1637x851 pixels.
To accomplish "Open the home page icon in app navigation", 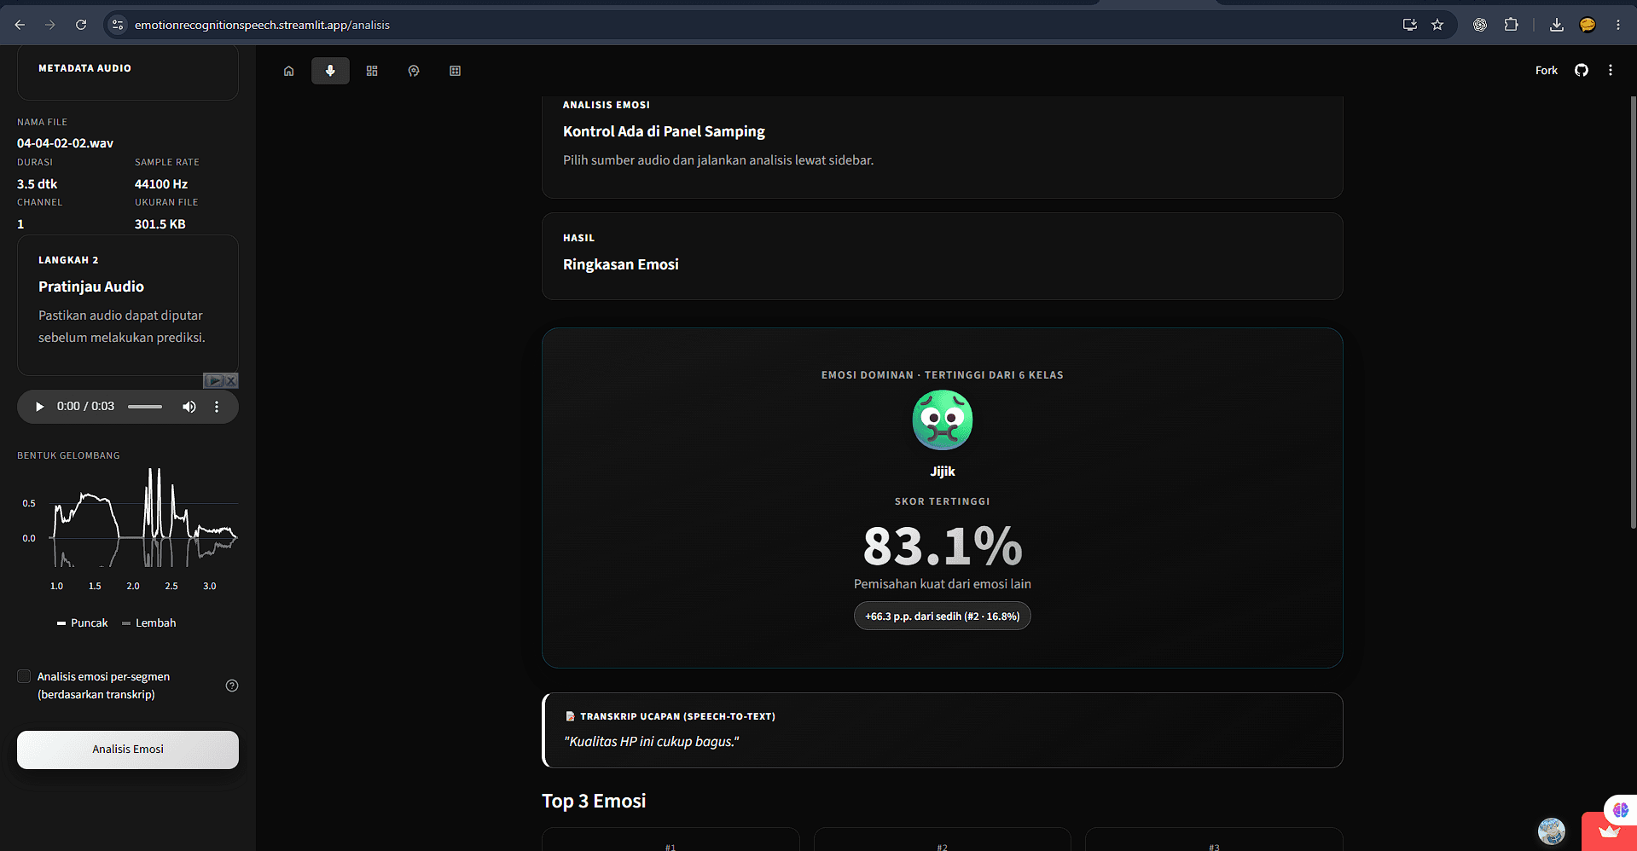I will (289, 71).
